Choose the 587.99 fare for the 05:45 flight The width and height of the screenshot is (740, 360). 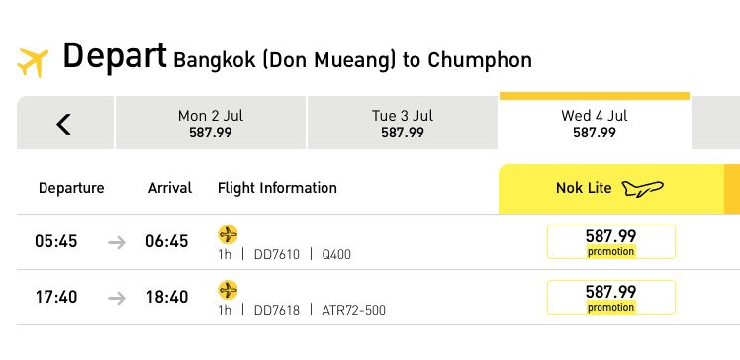pyautogui.click(x=611, y=241)
